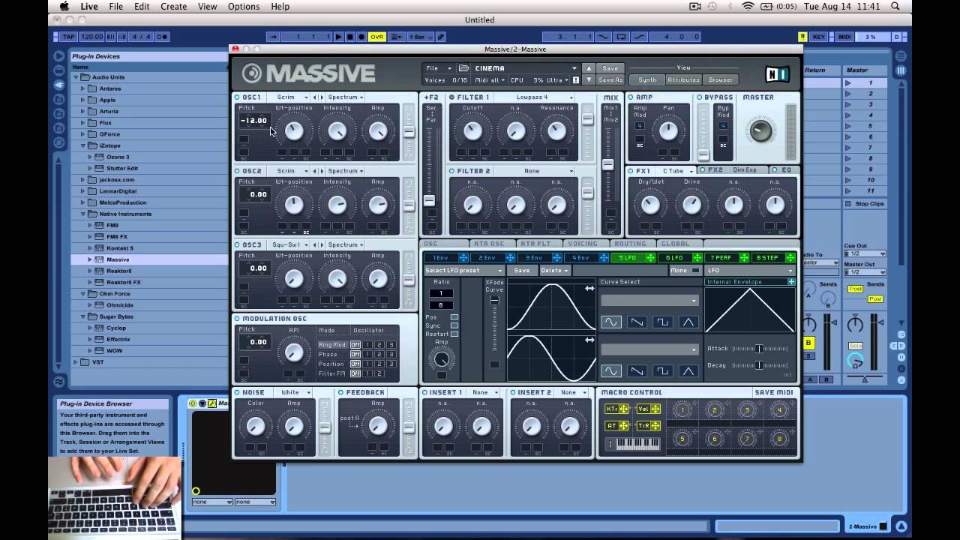The width and height of the screenshot is (960, 540).
Task: Open the Voicing tab
Action: pos(583,244)
